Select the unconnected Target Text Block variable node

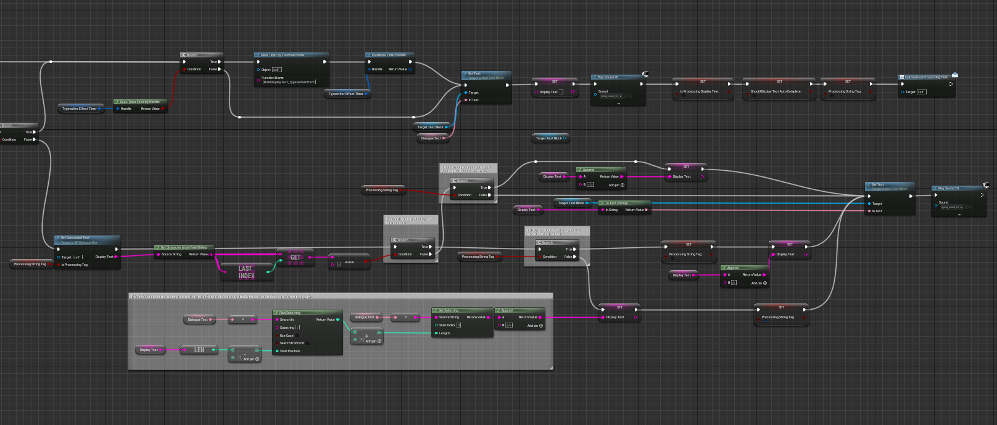[550, 138]
